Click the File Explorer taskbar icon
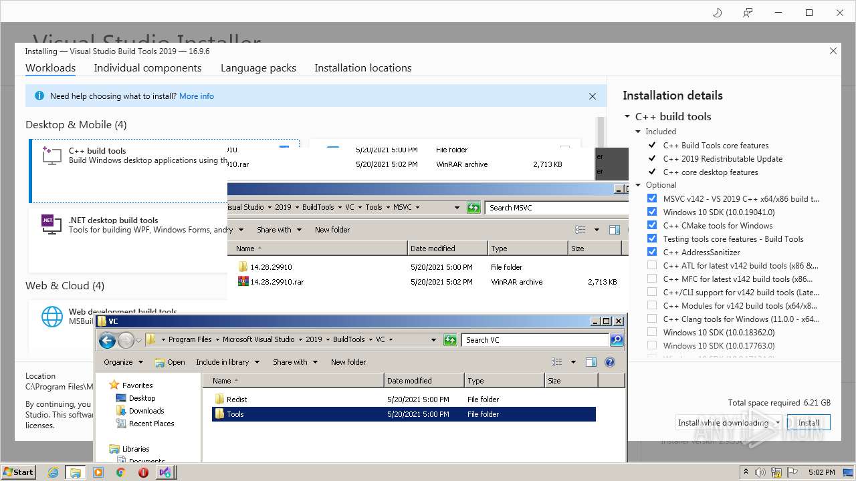 click(x=76, y=472)
